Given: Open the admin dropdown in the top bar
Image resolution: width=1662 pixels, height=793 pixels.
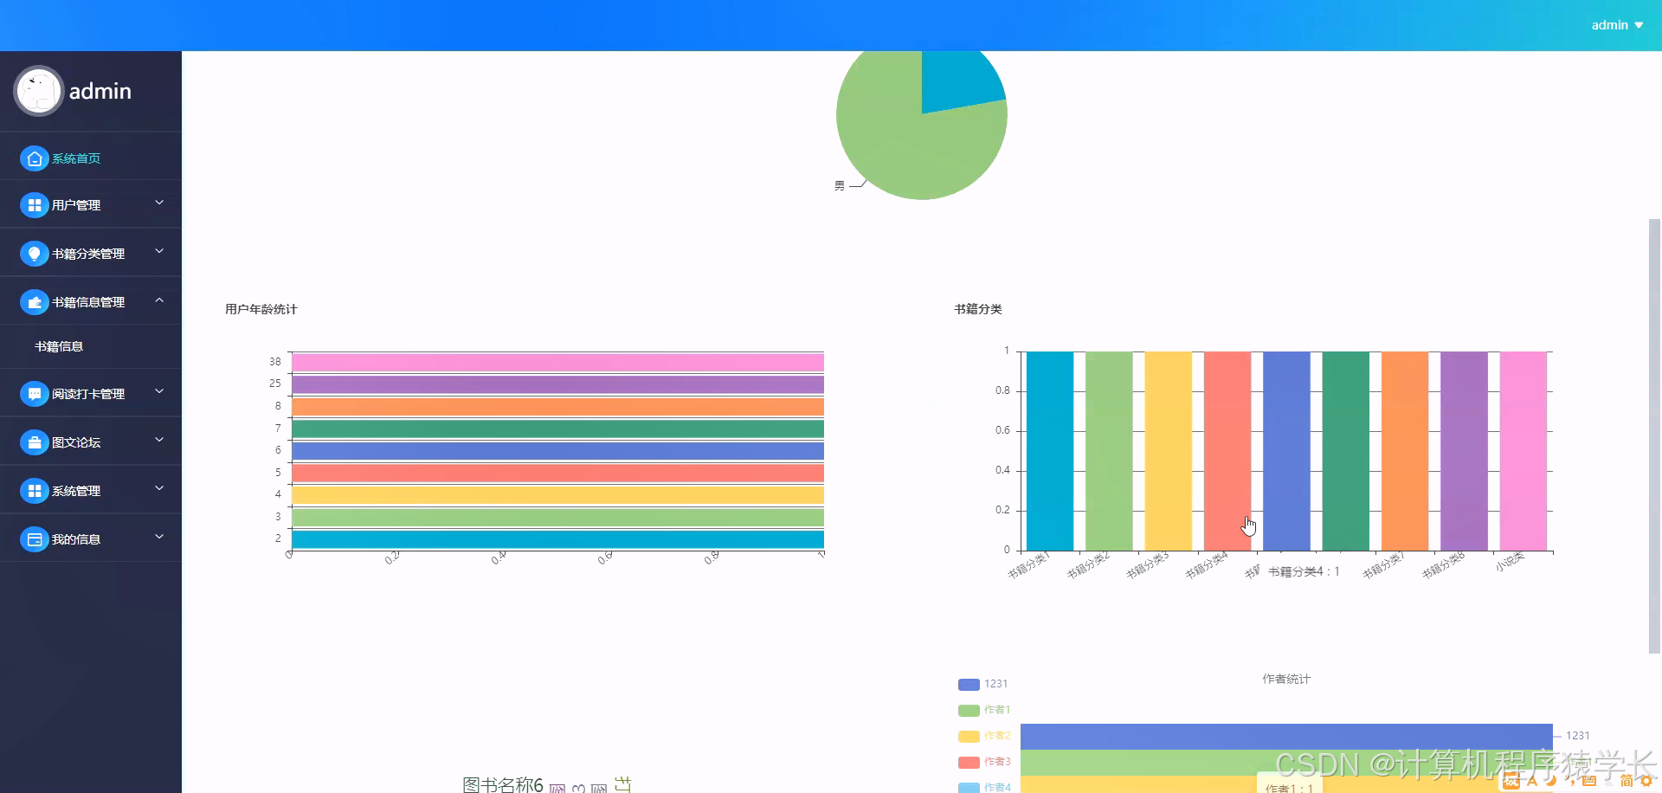Looking at the screenshot, I should pyautogui.click(x=1617, y=25).
